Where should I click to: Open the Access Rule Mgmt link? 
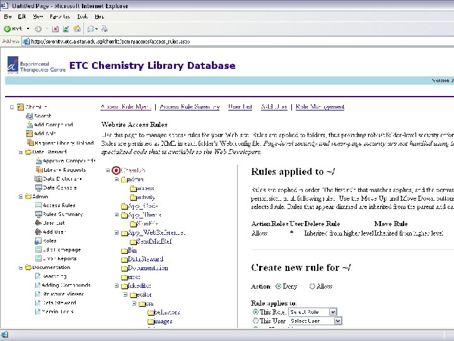tap(126, 107)
